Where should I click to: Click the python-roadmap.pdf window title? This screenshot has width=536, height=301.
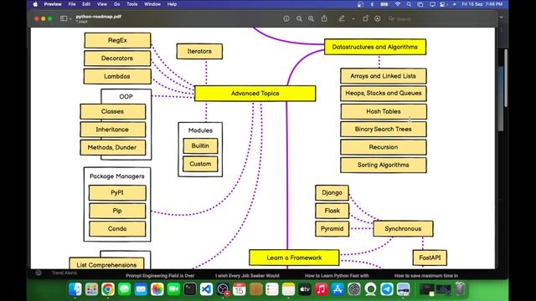click(x=99, y=17)
